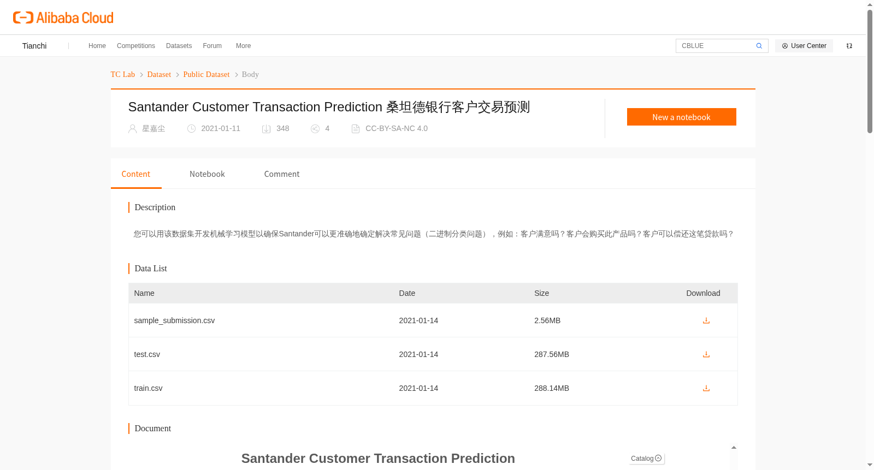The height and width of the screenshot is (470, 874).
Task: Switch to the Content tab
Action: (136, 174)
